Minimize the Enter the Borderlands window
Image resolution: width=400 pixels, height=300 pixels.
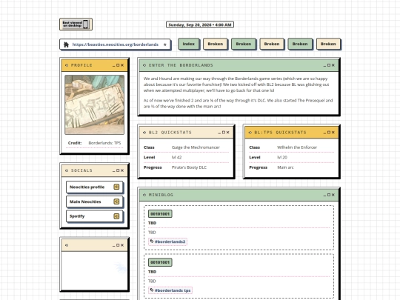pos(324,66)
